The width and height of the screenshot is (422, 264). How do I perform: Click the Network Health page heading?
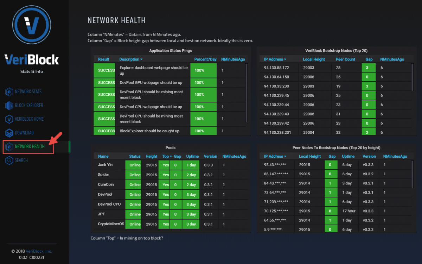(116, 20)
